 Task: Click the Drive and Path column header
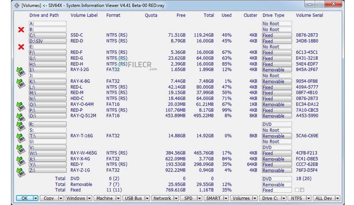[44, 15]
